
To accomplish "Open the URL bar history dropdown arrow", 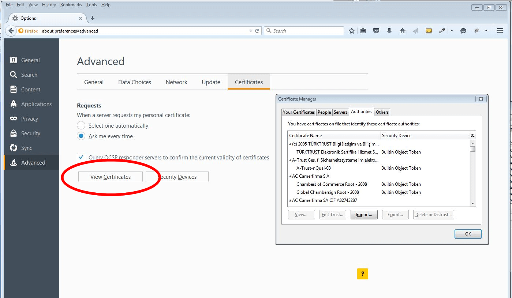I will click(251, 31).
